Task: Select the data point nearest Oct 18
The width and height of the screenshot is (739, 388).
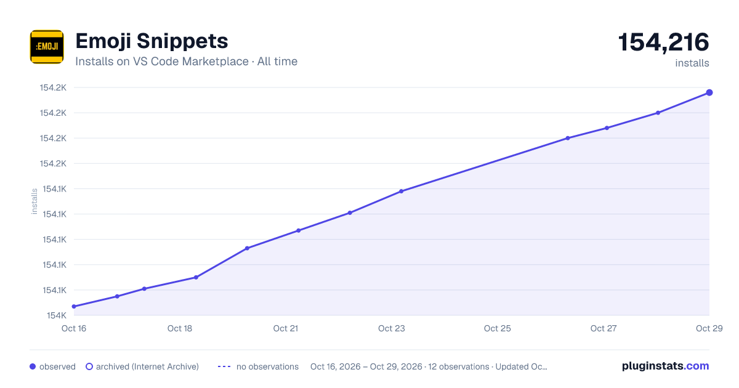Action: (196, 277)
